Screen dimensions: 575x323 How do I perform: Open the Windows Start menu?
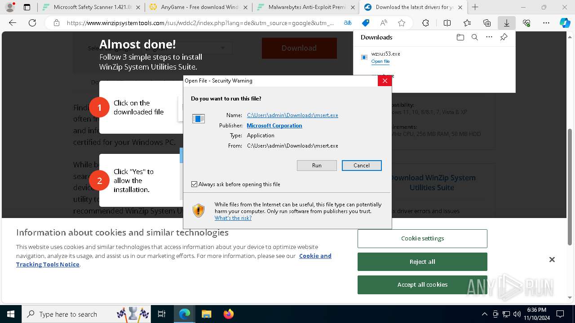(x=11, y=314)
